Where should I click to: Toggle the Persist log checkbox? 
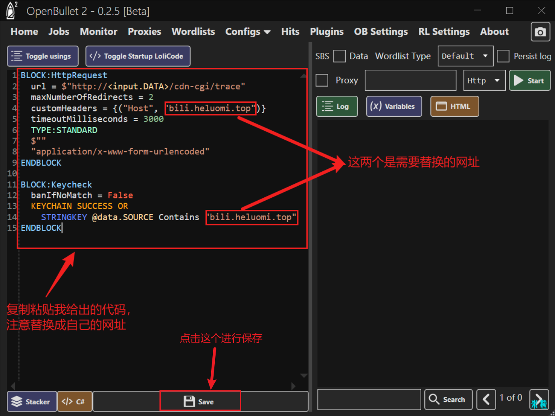pyautogui.click(x=503, y=56)
